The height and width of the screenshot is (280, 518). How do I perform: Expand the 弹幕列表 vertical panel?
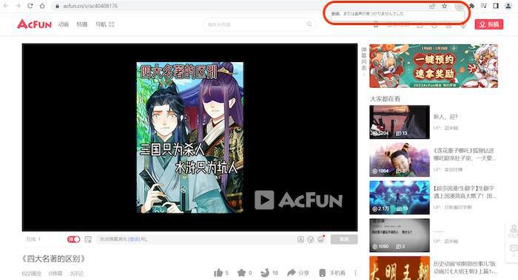click(364, 61)
